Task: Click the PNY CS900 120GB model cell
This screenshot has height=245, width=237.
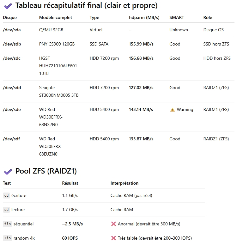Action: click(57, 44)
